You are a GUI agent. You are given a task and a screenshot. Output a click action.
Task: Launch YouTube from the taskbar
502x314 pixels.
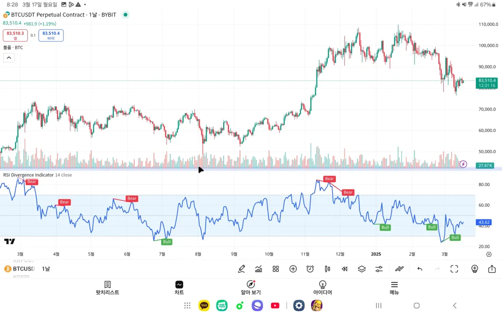point(275,306)
